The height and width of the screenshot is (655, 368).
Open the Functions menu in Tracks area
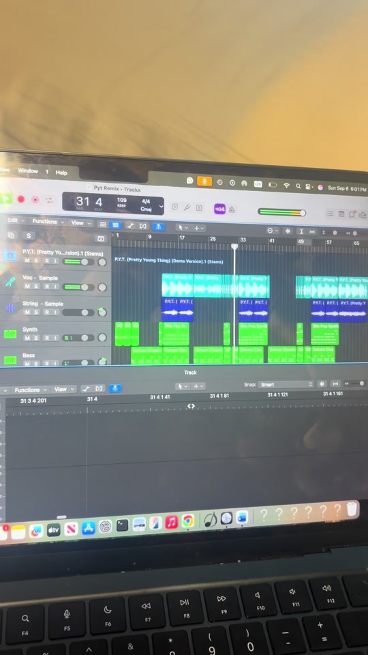48,221
